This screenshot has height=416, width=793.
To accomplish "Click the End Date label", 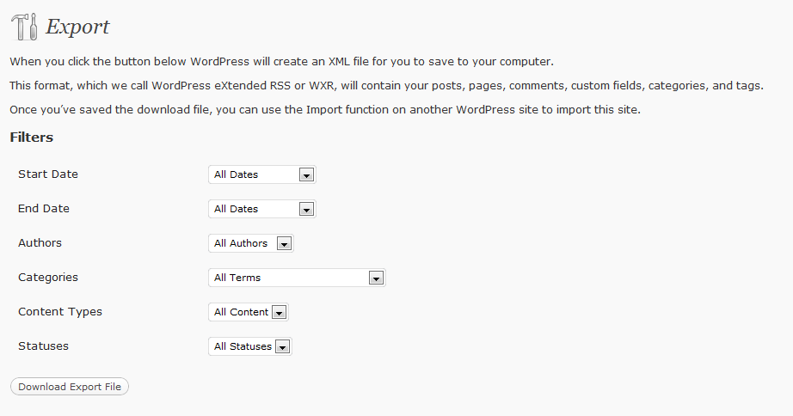I will click(x=44, y=209).
